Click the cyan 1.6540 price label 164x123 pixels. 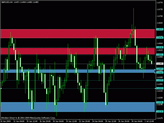(x=160, y=47)
